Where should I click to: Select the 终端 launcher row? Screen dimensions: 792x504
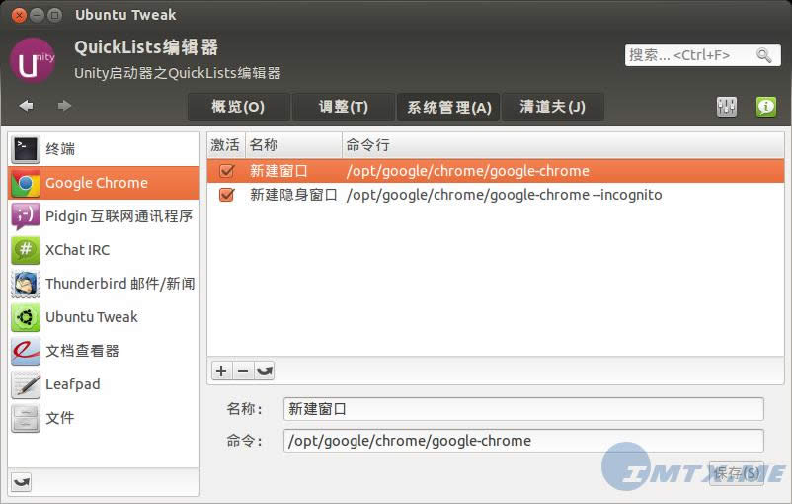pos(104,149)
